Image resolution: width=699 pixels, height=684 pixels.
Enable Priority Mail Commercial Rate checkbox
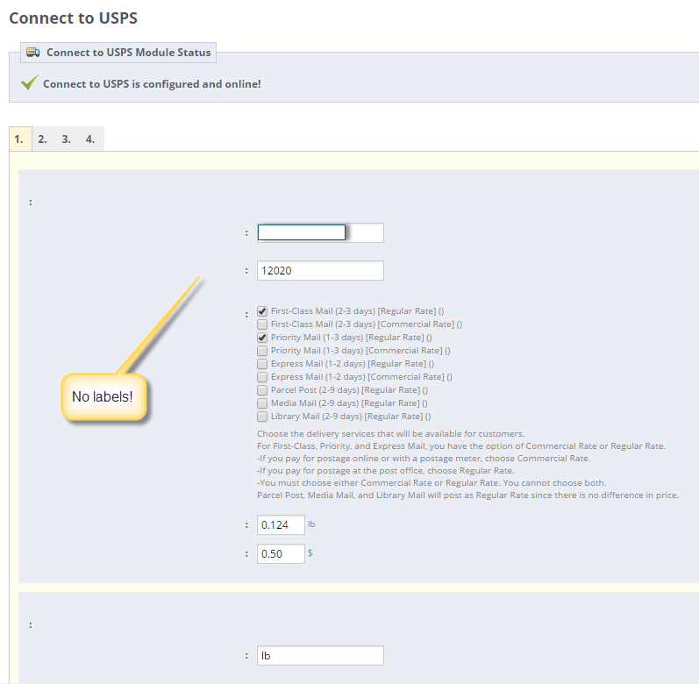(x=262, y=351)
